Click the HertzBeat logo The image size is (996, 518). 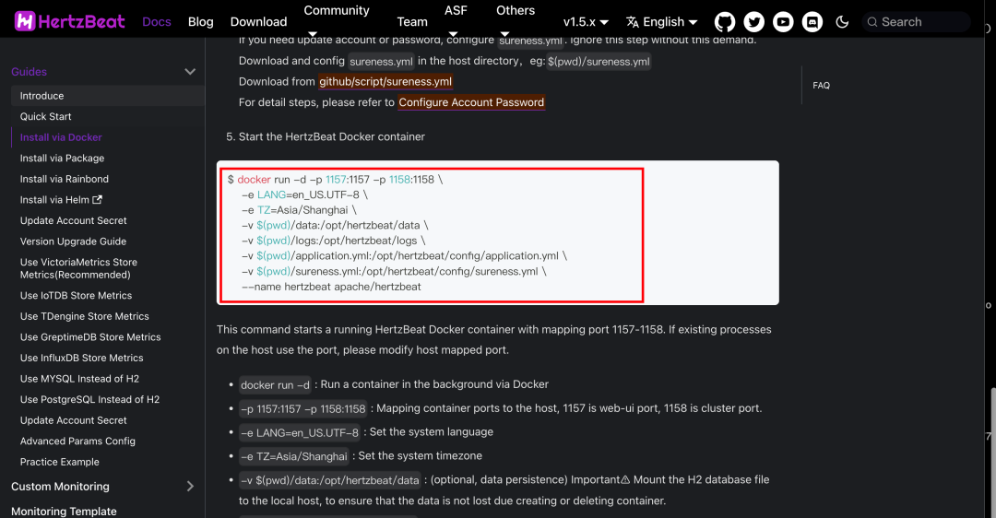[69, 21]
